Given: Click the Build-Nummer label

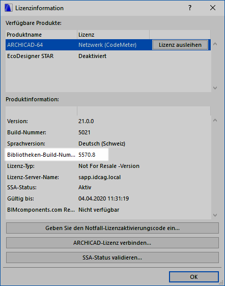Looking at the screenshot, I should pos(26,132).
